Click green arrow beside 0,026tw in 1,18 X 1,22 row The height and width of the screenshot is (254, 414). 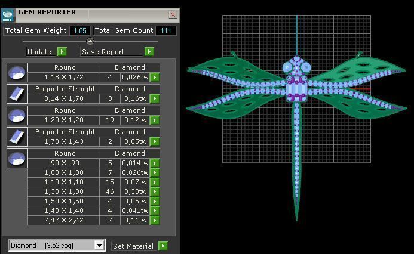pos(155,77)
